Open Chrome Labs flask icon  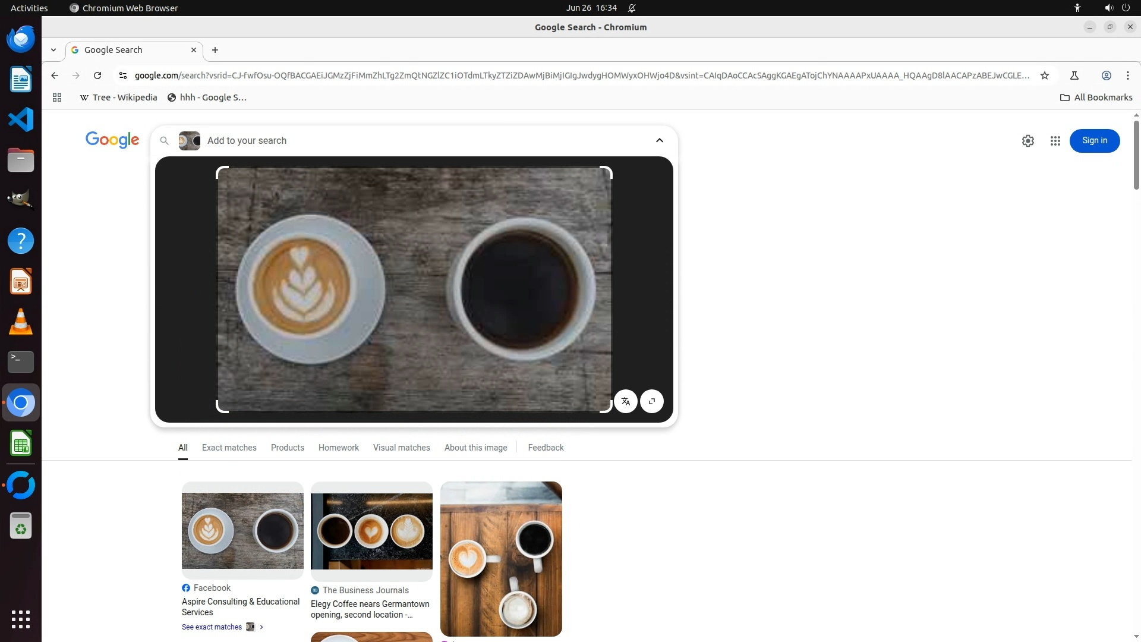pyautogui.click(x=1074, y=75)
